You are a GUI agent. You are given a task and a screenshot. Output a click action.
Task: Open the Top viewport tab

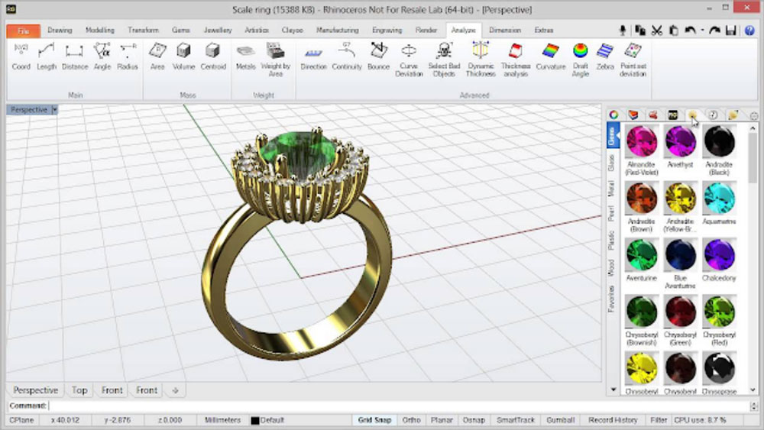pyautogui.click(x=79, y=390)
